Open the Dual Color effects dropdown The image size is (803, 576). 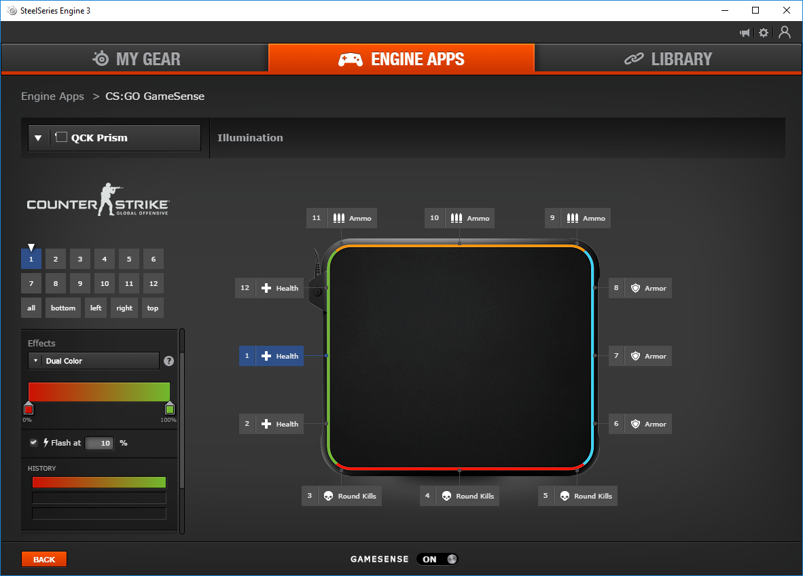coord(94,361)
